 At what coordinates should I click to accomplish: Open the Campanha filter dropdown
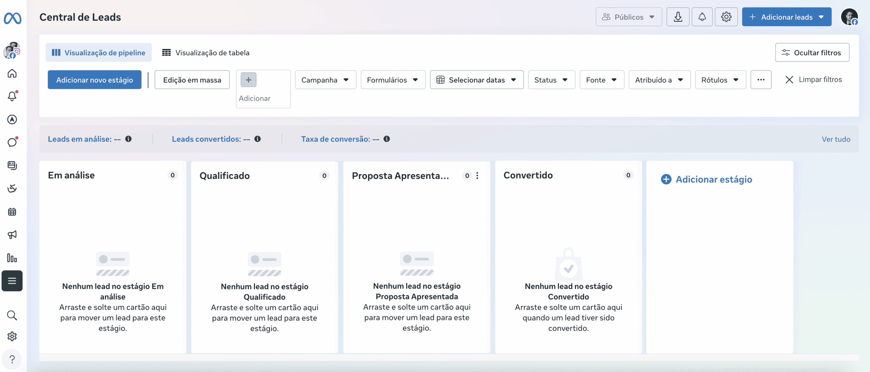(326, 80)
